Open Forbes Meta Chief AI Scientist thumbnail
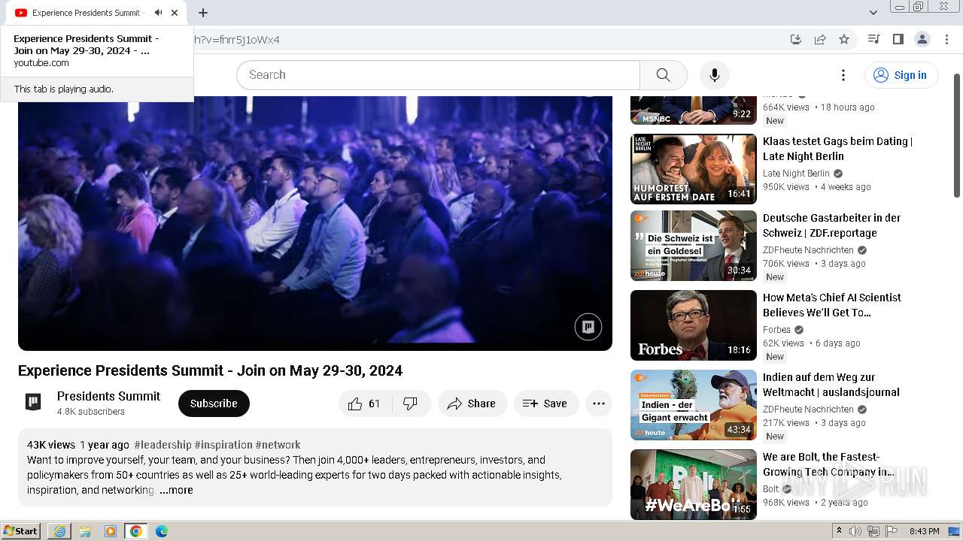Screen dimensions: 963x541 tap(694, 325)
